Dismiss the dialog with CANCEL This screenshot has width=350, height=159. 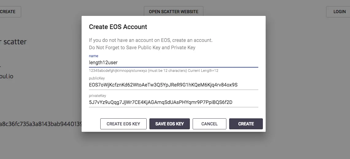click(x=210, y=124)
